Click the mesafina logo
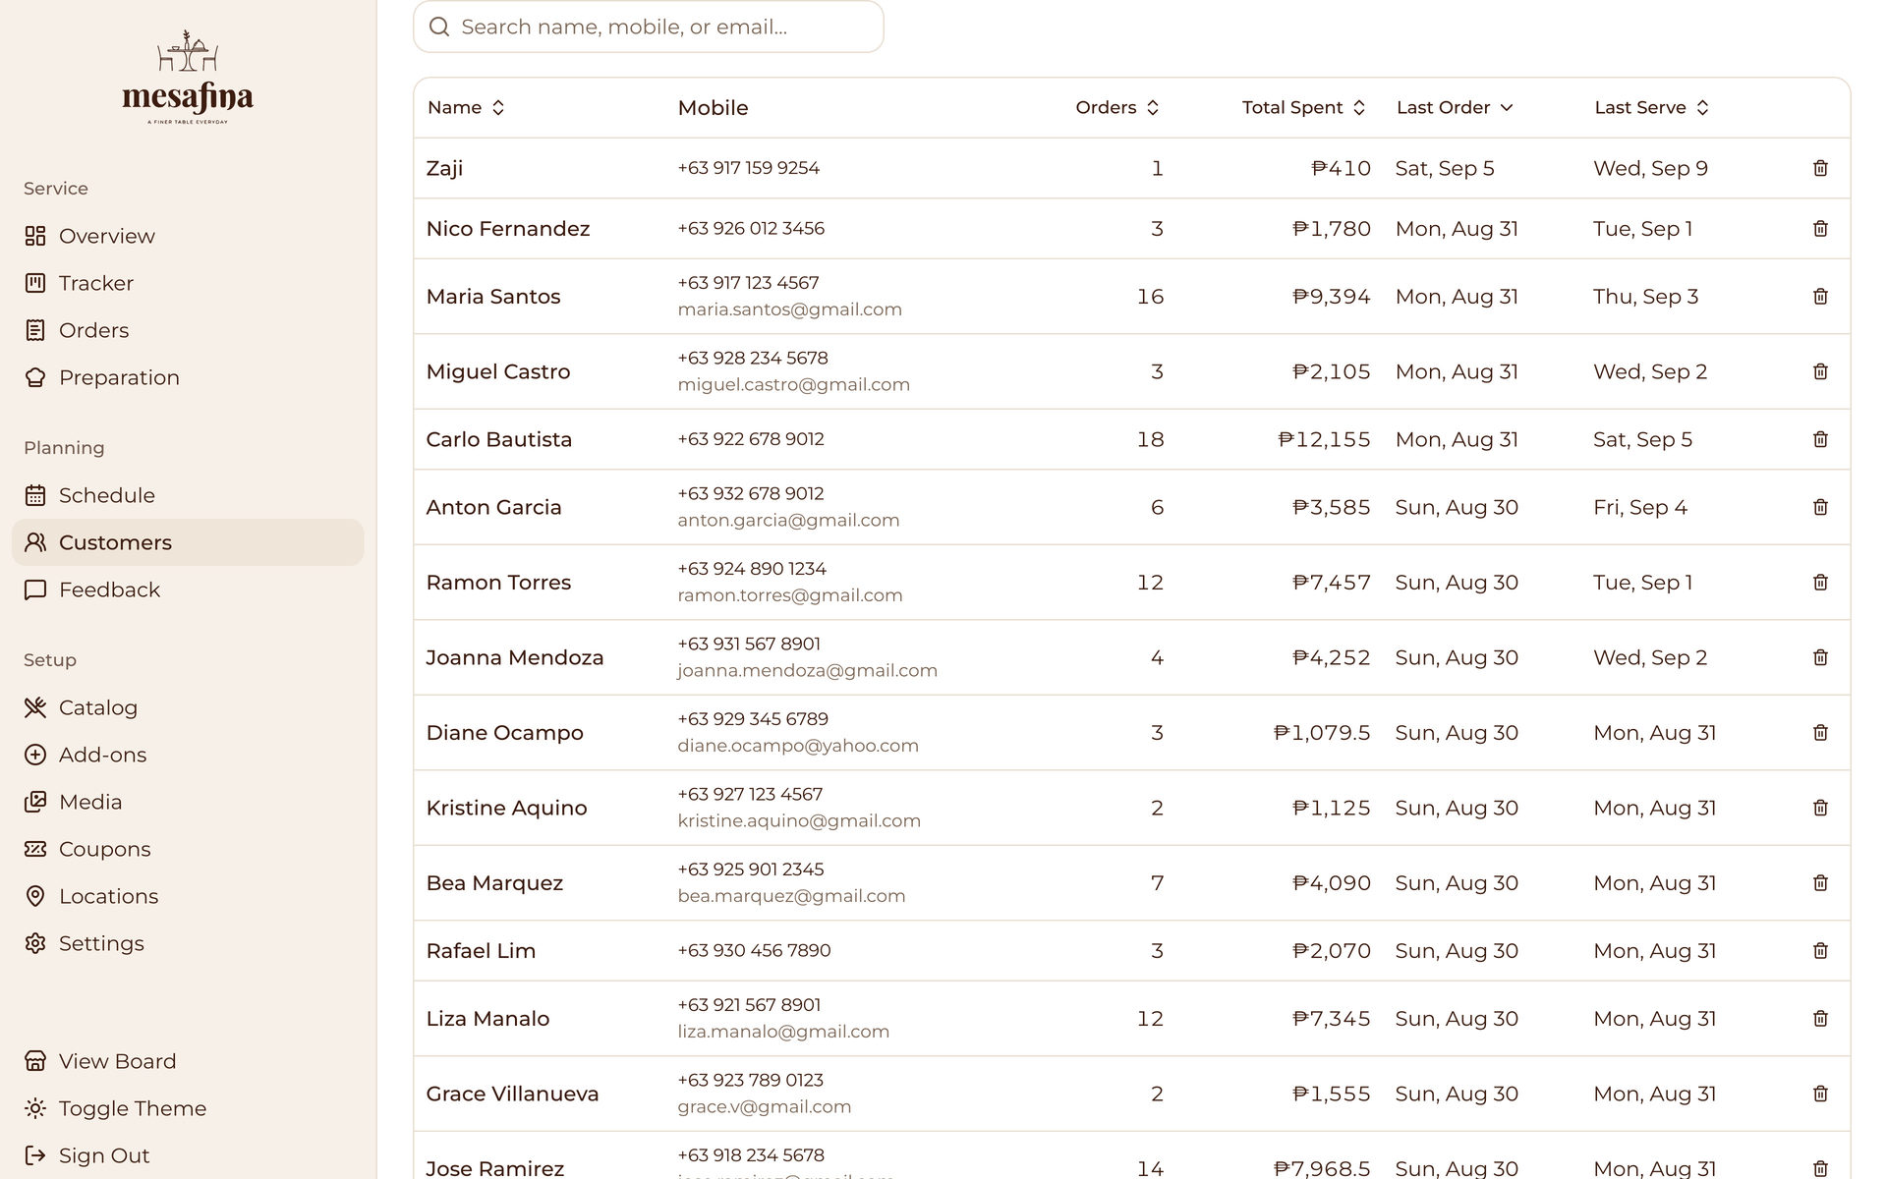Image resolution: width=1887 pixels, height=1179 pixels. tap(188, 78)
